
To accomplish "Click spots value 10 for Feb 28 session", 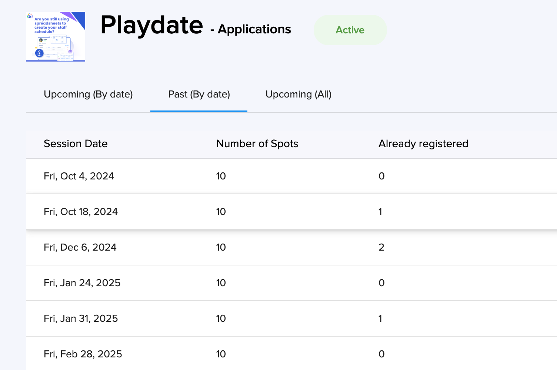I will [x=221, y=354].
